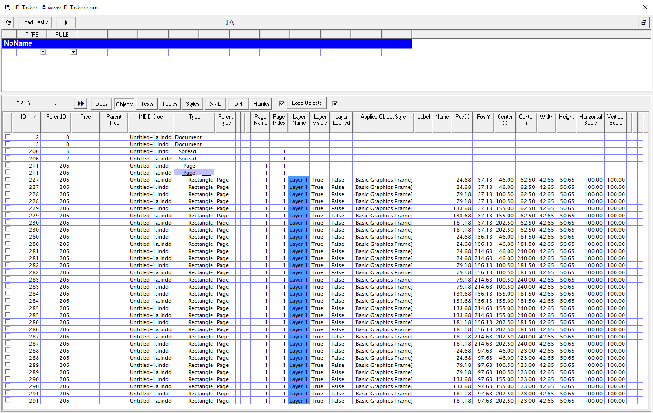Enable the checkbox left of Load Objects
Image resolution: width=653 pixels, height=413 pixels.
[281, 103]
